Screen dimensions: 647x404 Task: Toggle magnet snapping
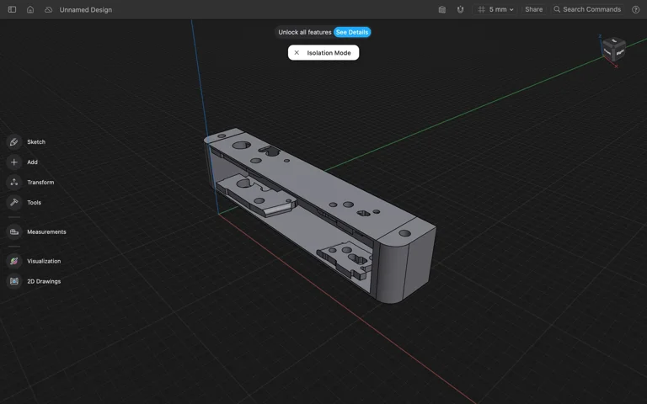[x=461, y=10]
